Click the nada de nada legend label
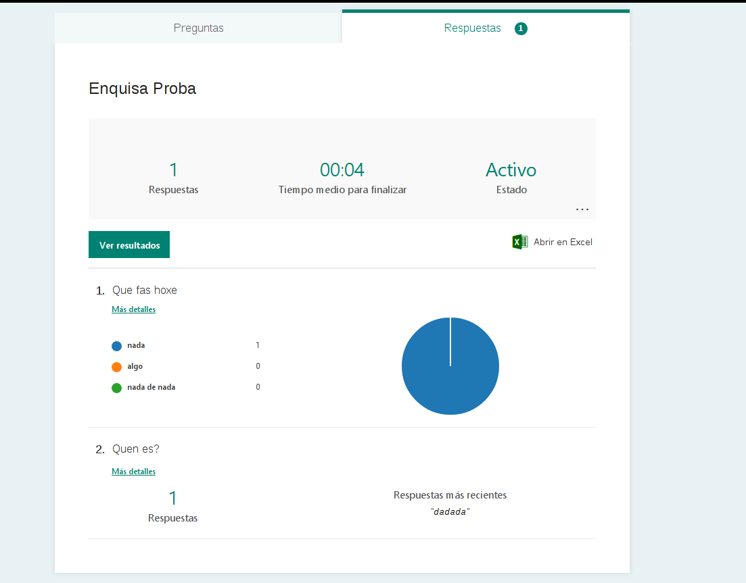The height and width of the screenshot is (583, 746). coord(151,387)
